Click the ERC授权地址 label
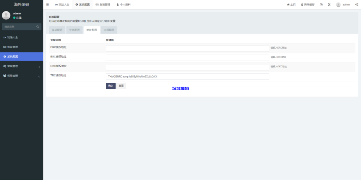Image resolution: width=361 pixels, height=180 pixels. click(59, 47)
